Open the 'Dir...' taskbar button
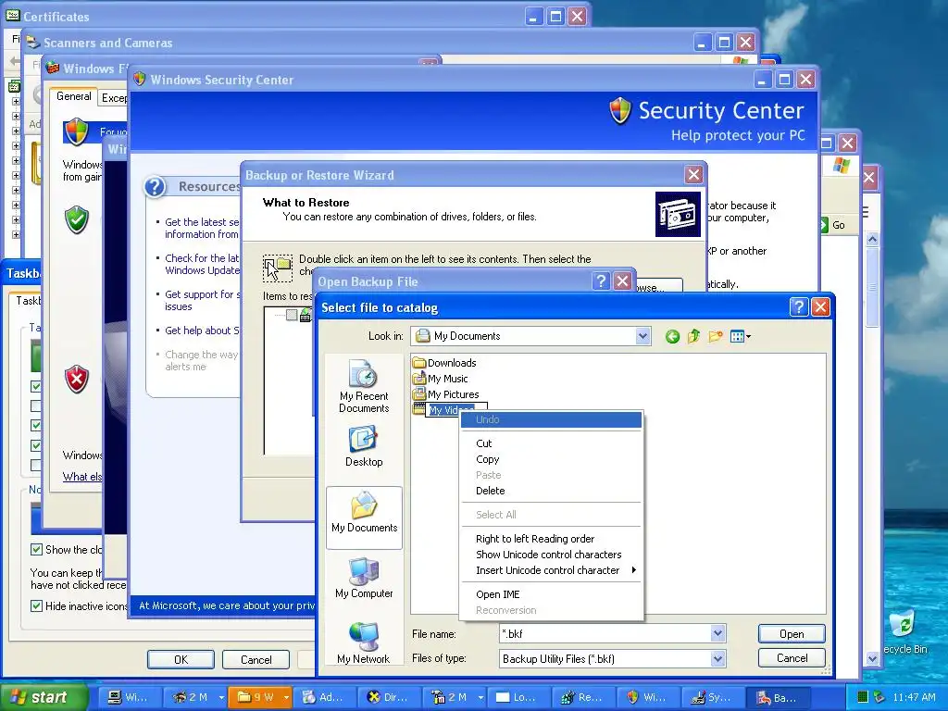 click(x=388, y=697)
